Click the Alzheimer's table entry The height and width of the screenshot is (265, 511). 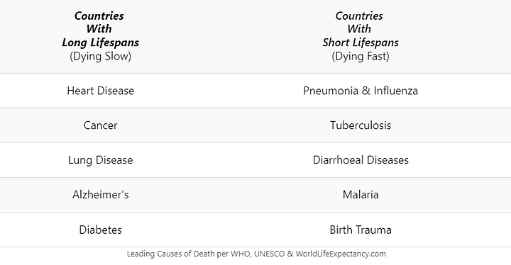pyautogui.click(x=100, y=195)
